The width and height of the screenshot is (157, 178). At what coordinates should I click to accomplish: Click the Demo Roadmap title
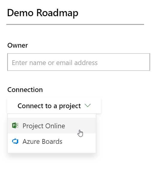coord(43,13)
